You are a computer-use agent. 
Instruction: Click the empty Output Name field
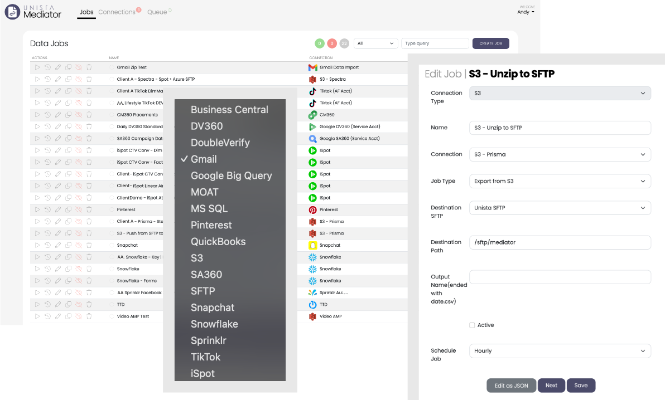tap(560, 277)
